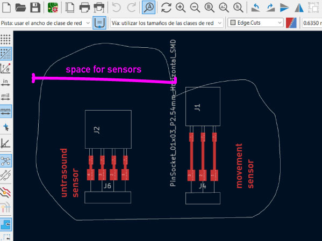Print the board with printer icon

coord(84,7)
